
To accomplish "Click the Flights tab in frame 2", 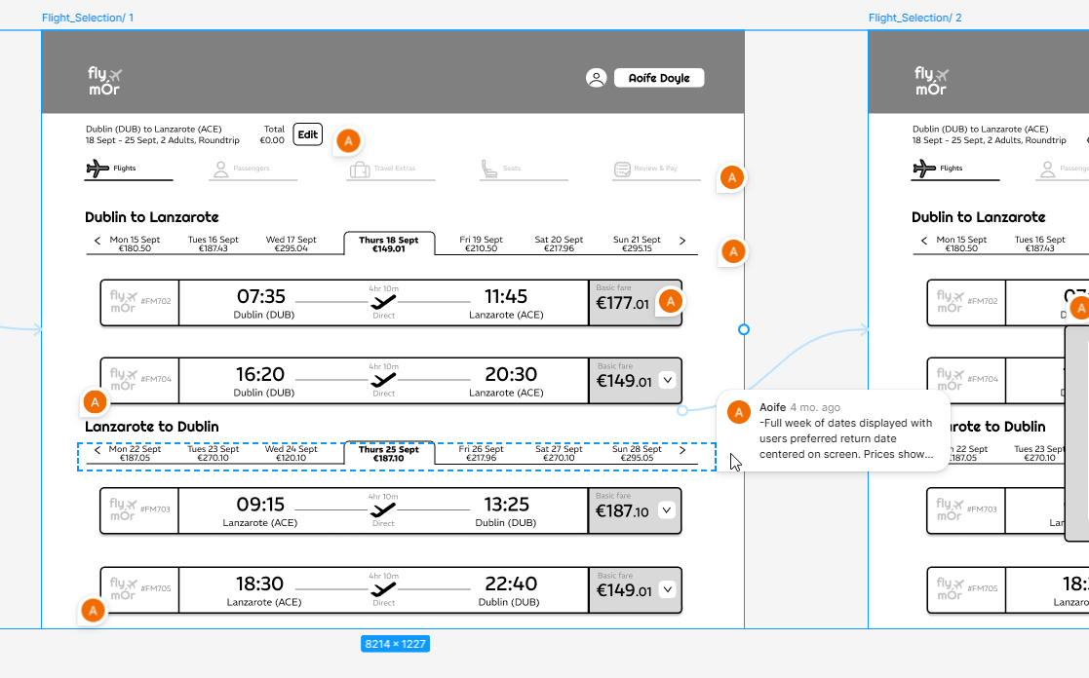I will [955, 169].
